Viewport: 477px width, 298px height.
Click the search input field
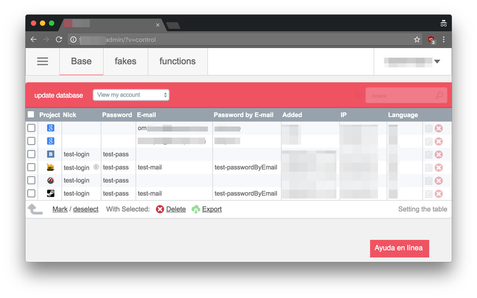401,96
